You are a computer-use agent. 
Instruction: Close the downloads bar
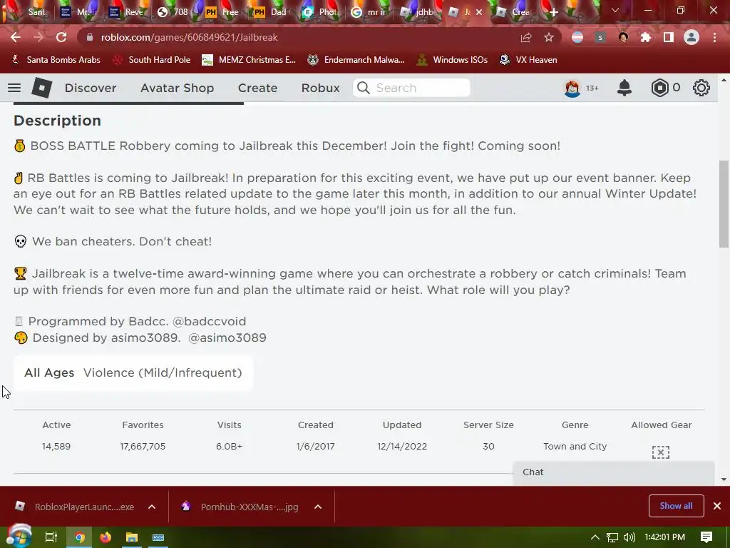pyautogui.click(x=717, y=506)
